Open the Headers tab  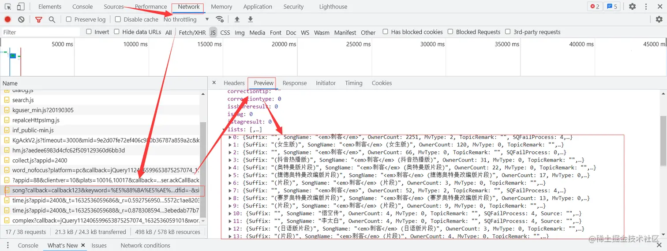(234, 83)
